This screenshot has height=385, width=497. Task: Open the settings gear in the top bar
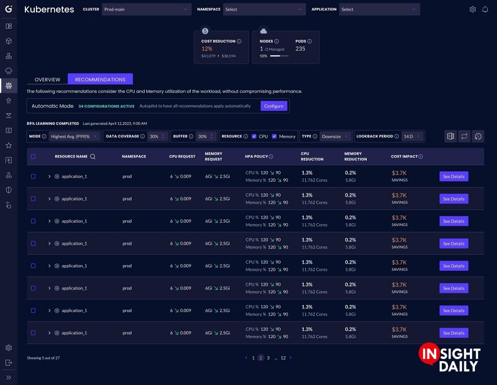[x=473, y=9]
